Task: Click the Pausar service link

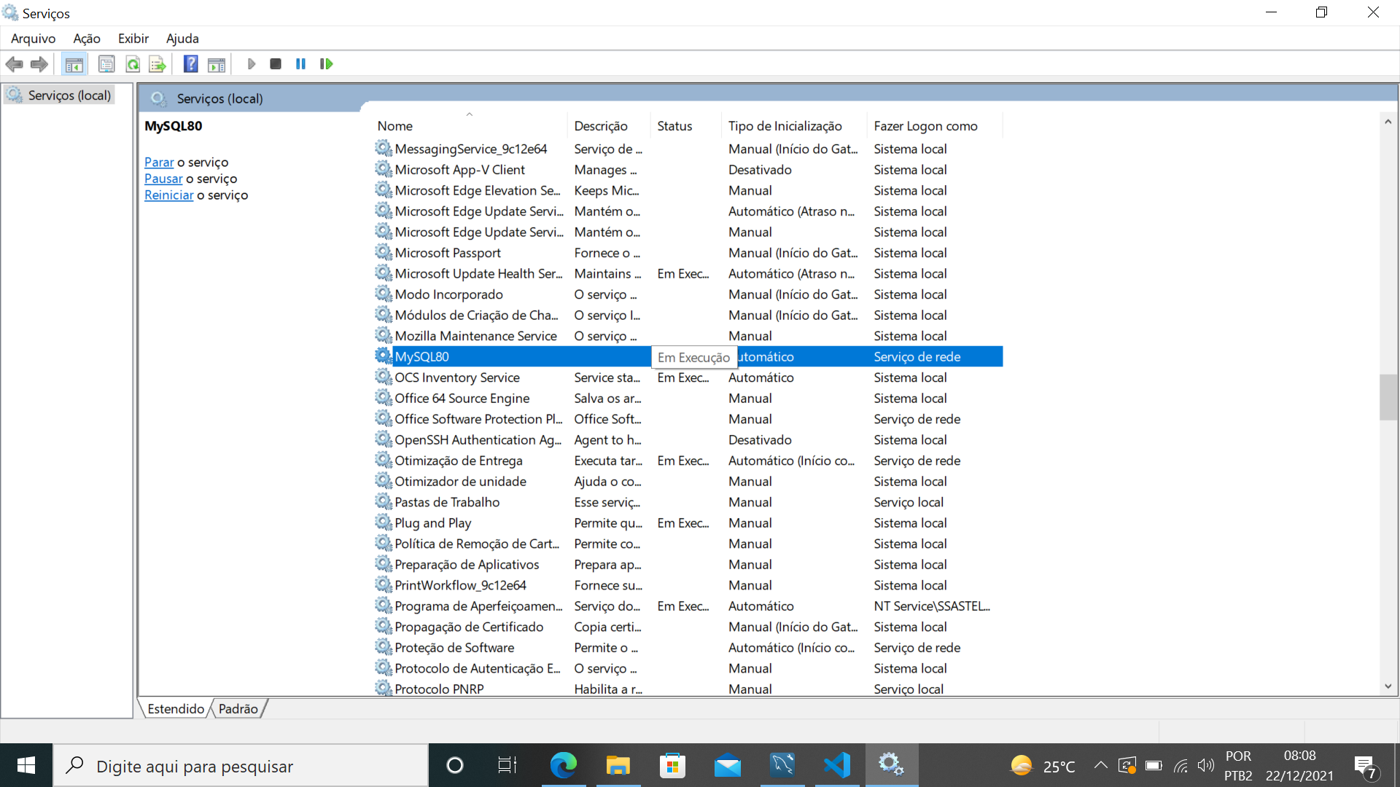Action: (x=163, y=179)
